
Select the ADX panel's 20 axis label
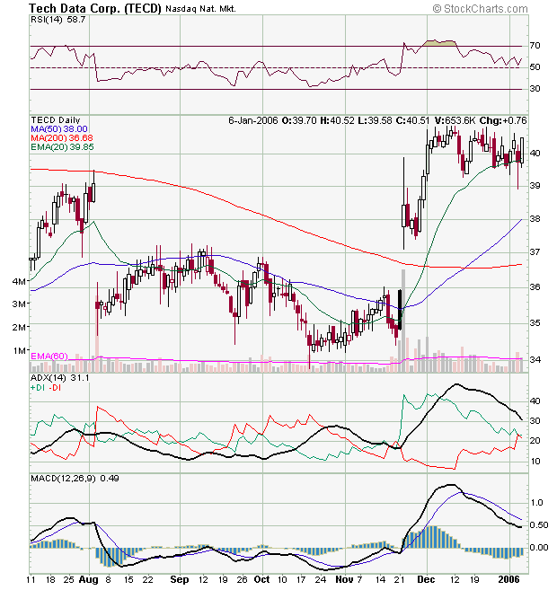535,441
